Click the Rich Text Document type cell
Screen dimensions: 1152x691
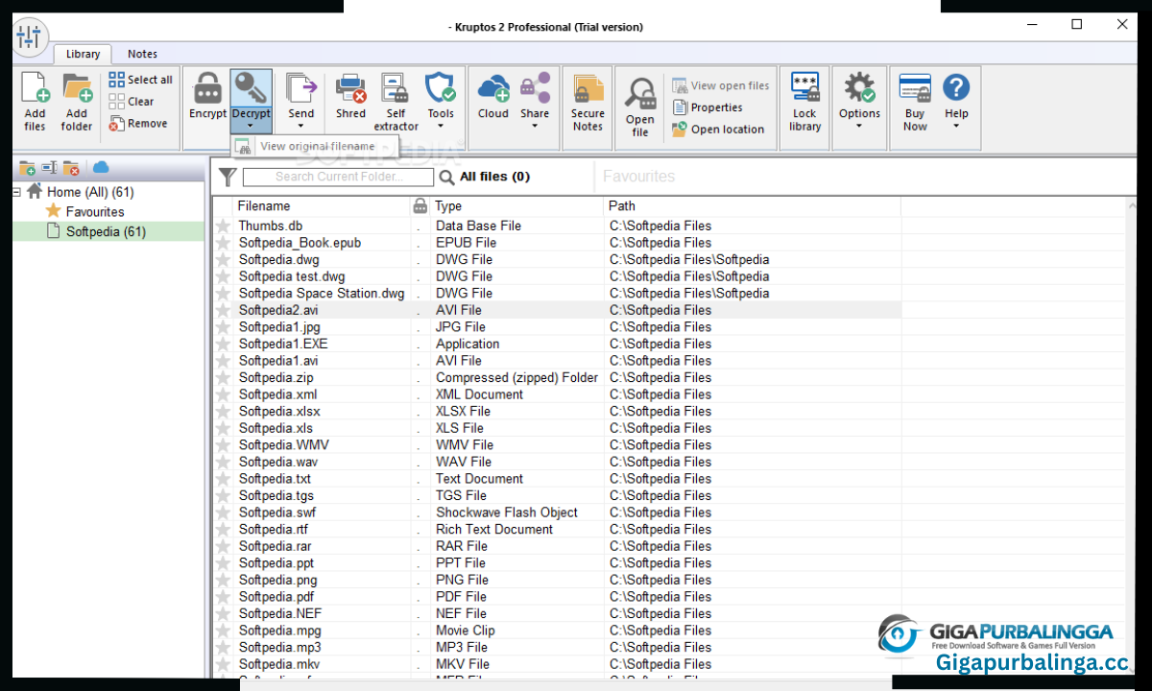(x=494, y=530)
